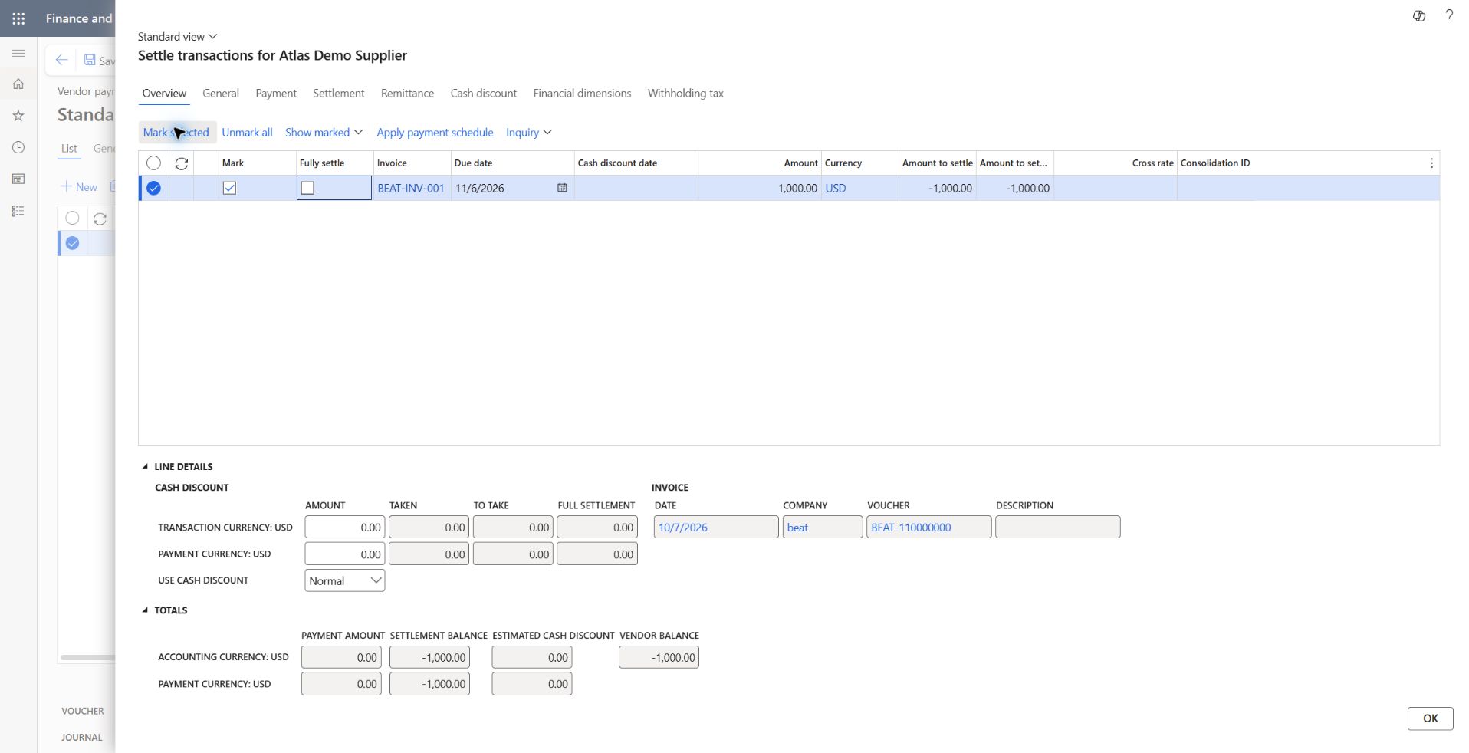The height and width of the screenshot is (753, 1469).
Task: Collapse the Totals section
Action: (x=165, y=610)
